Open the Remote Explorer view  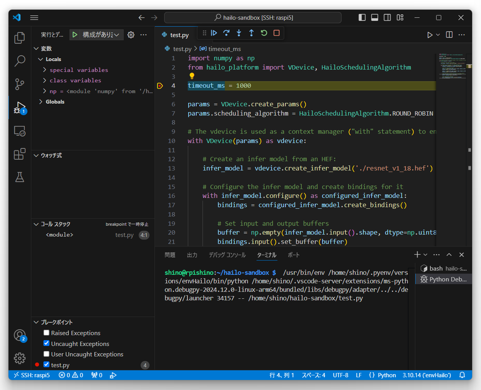(x=19, y=131)
